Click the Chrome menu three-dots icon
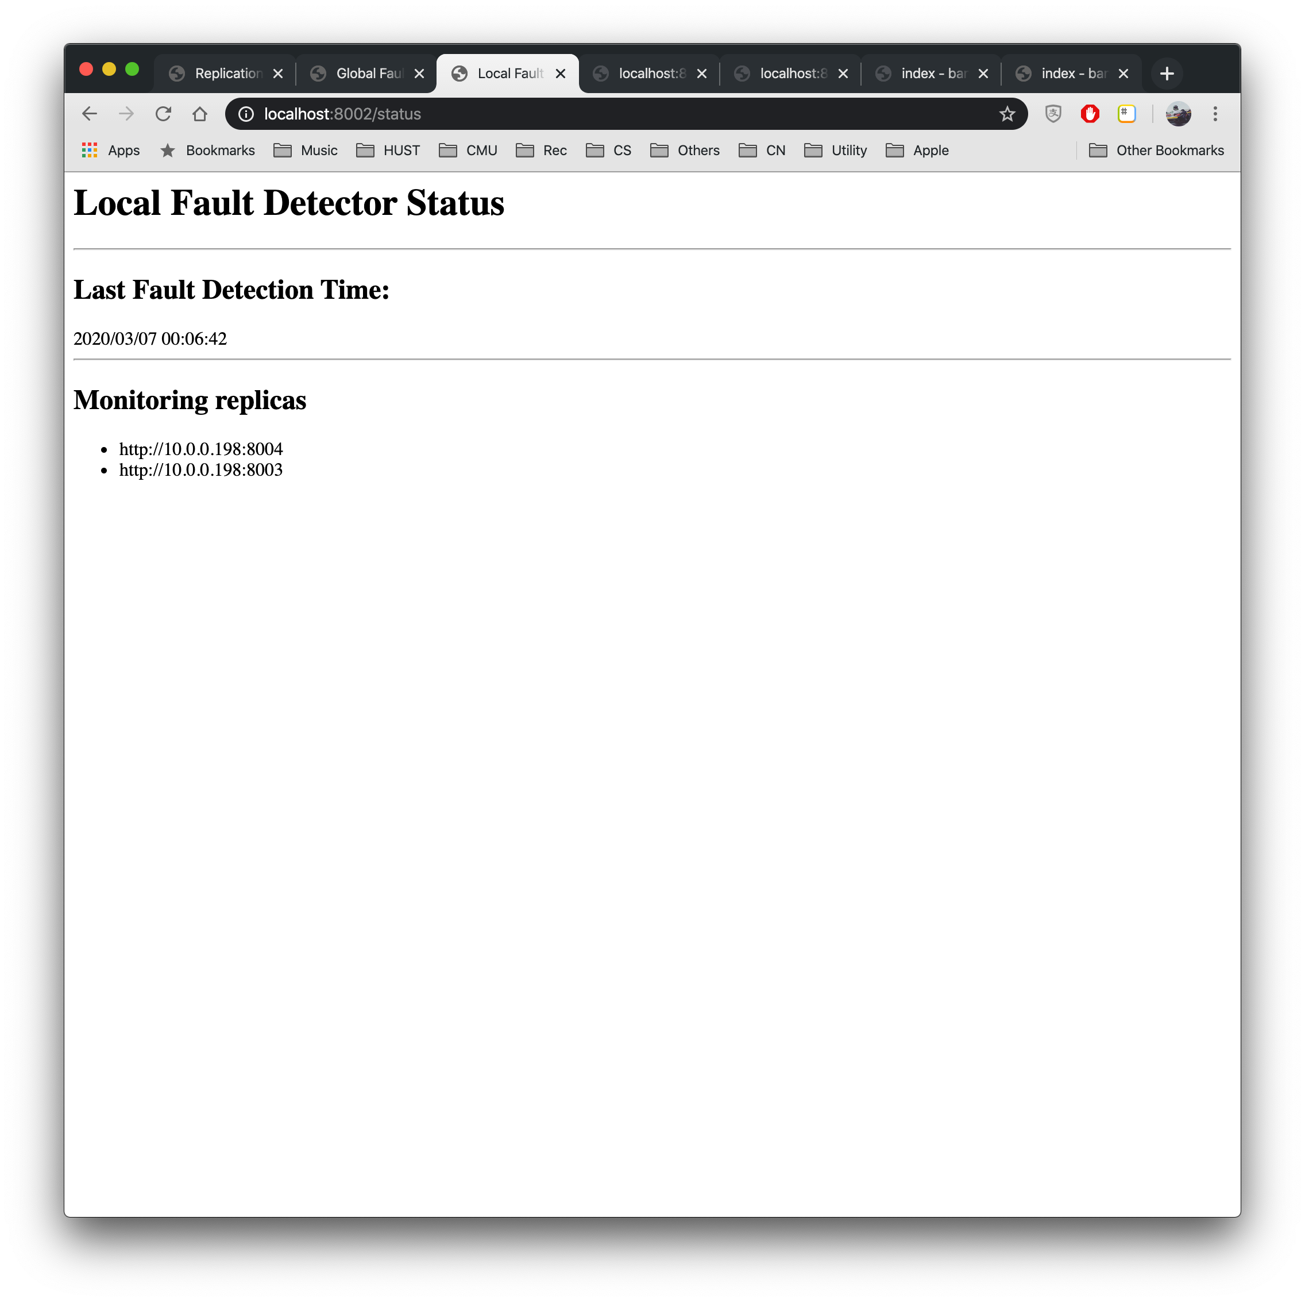The height and width of the screenshot is (1302, 1305). [1217, 113]
